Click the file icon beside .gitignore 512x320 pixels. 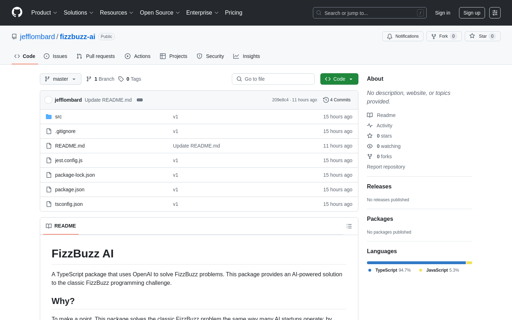(x=49, y=131)
